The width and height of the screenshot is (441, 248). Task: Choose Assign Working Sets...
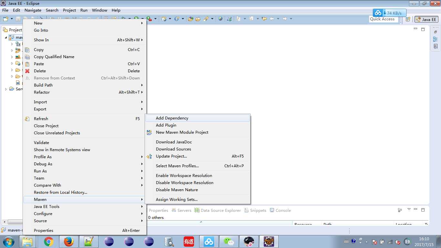198,200
